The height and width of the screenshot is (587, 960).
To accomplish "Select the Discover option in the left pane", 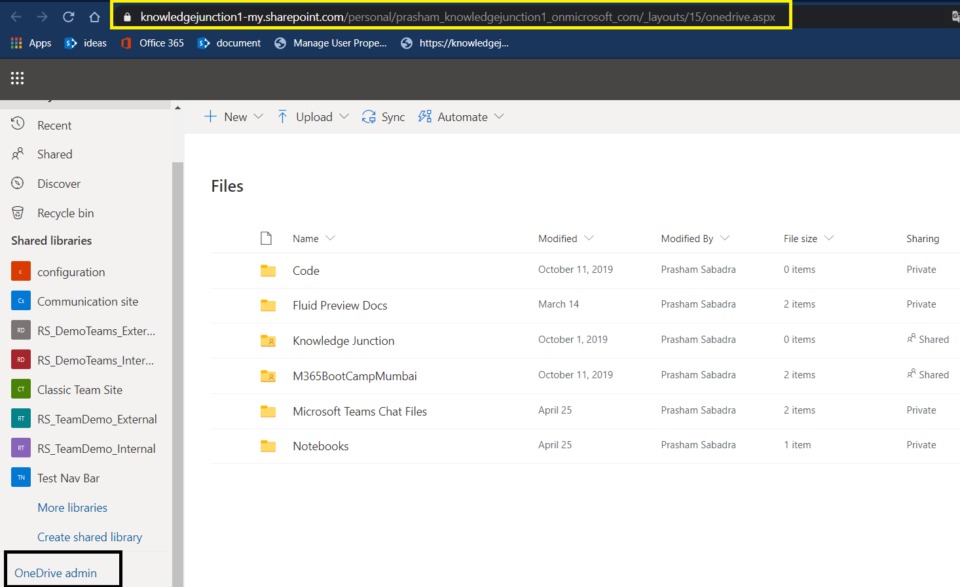I will pyautogui.click(x=58, y=183).
